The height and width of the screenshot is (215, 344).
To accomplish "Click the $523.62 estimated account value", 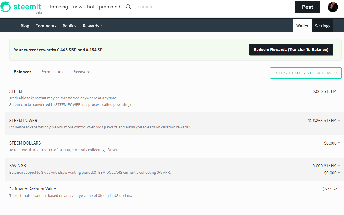I will (x=330, y=189).
